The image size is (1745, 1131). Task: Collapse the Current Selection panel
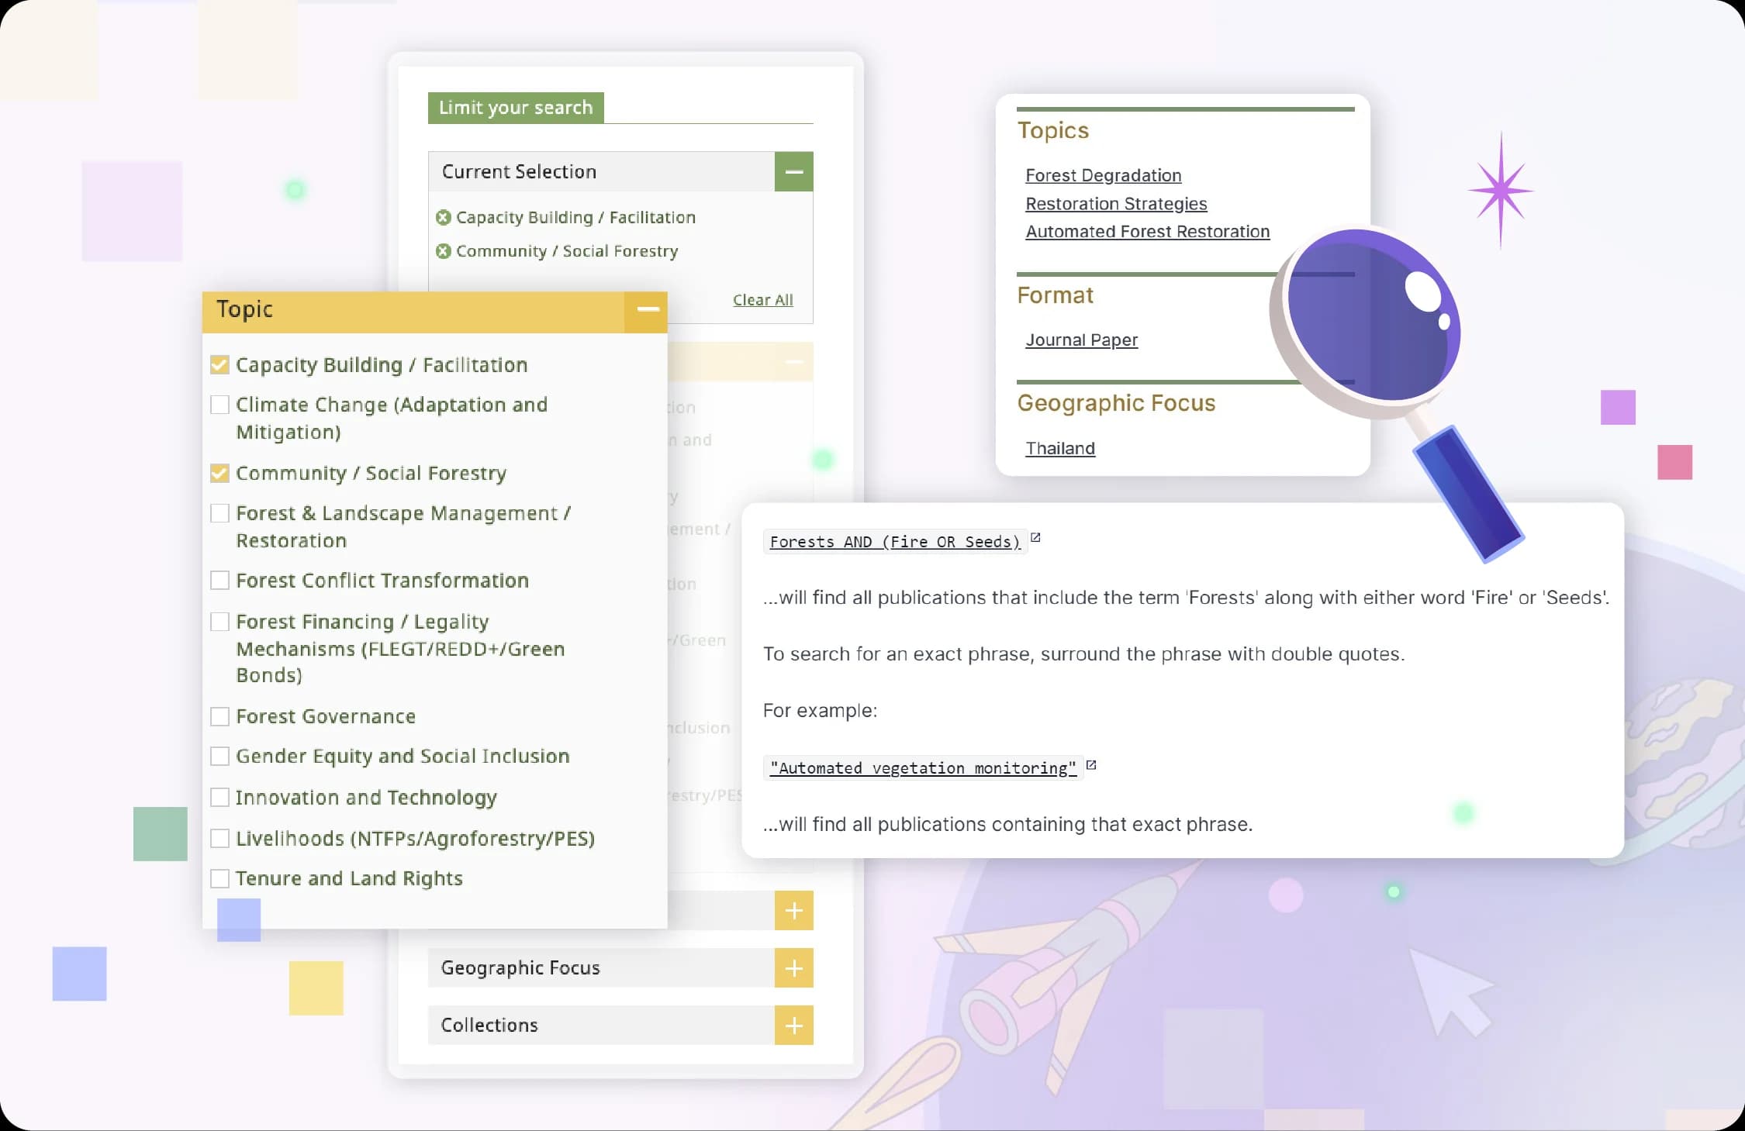pyautogui.click(x=793, y=171)
